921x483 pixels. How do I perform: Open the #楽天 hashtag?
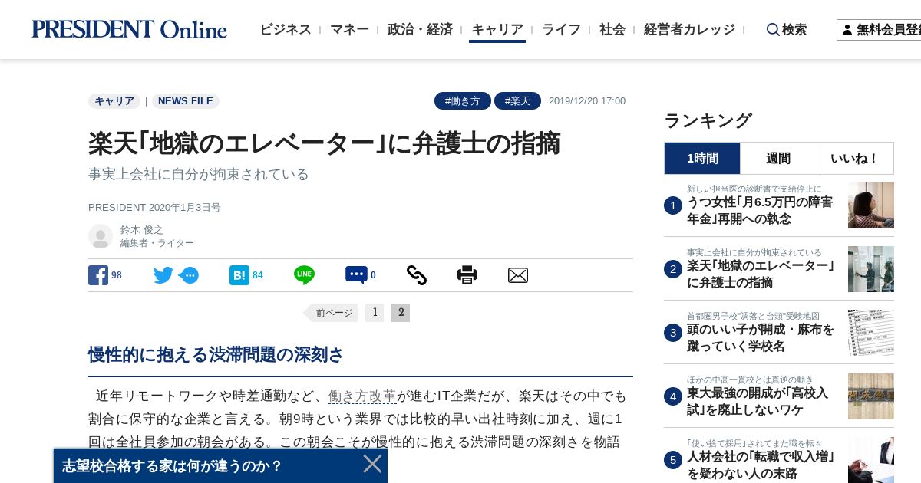coord(517,101)
